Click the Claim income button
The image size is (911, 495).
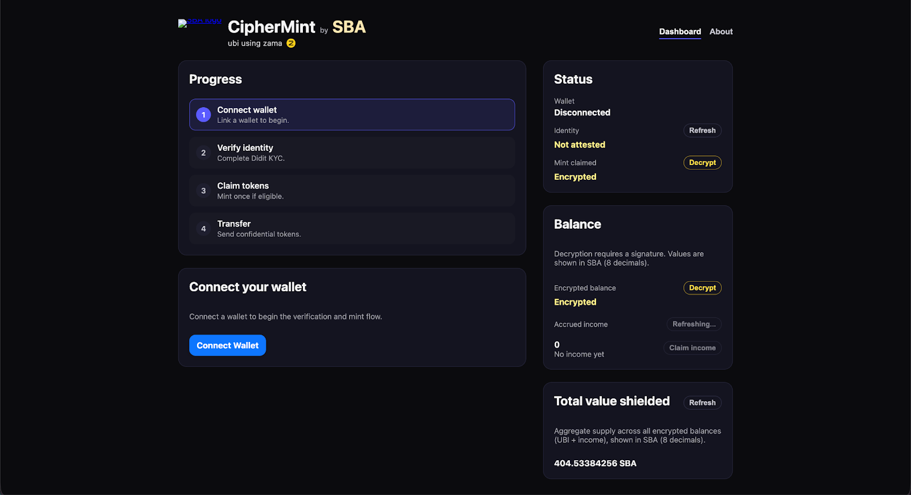[x=692, y=348]
